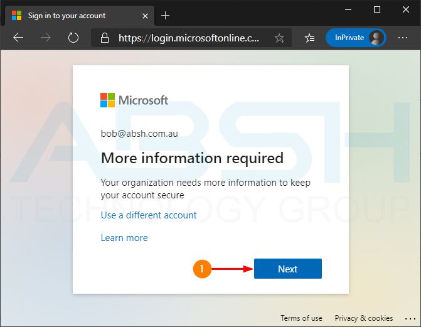Maximize the browser window

click(377, 9)
